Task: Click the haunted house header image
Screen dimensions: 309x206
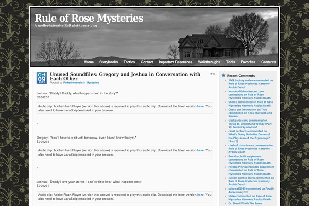Action: (x=154, y=37)
